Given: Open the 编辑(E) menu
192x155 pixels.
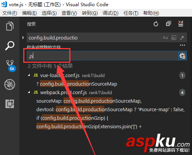Looking at the screenshot, I should pyautogui.click(x=29, y=13).
